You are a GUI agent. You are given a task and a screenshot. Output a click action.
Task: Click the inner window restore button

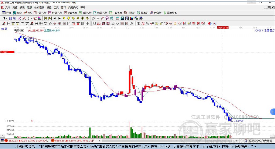tap(269, 7)
